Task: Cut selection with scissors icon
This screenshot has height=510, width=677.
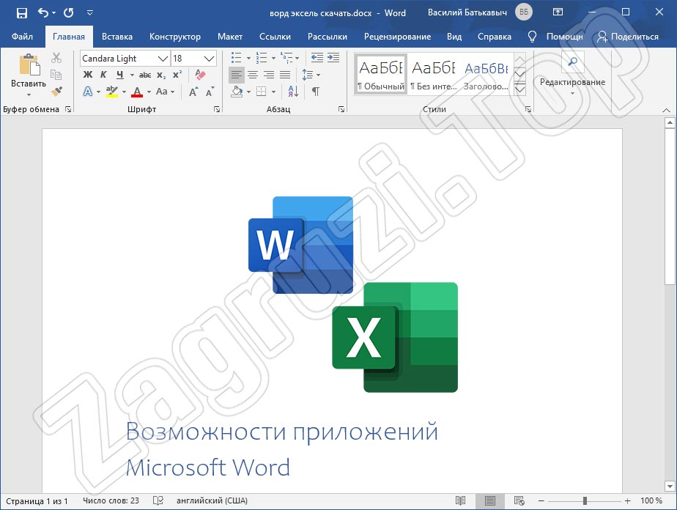Action: coord(56,58)
